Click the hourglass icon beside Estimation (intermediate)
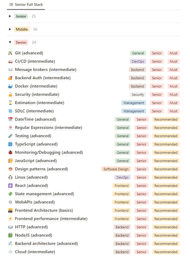Screen dimensions: 190x256 (x=10, y=103)
